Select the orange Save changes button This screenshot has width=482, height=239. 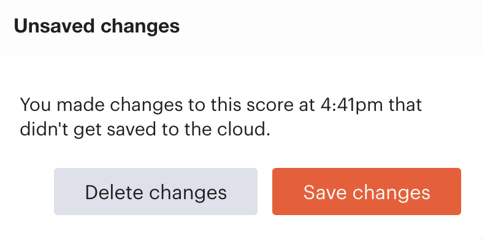367,191
